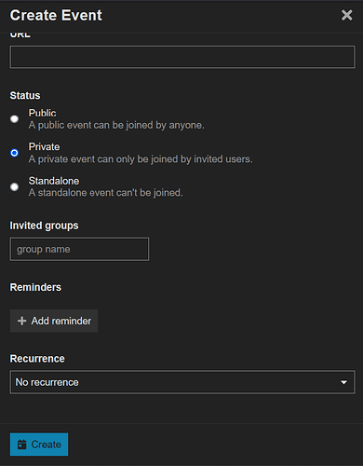Click the 'A private event can only be joined by invited users.' text
Image resolution: width=363 pixels, height=466 pixels.
(x=141, y=159)
